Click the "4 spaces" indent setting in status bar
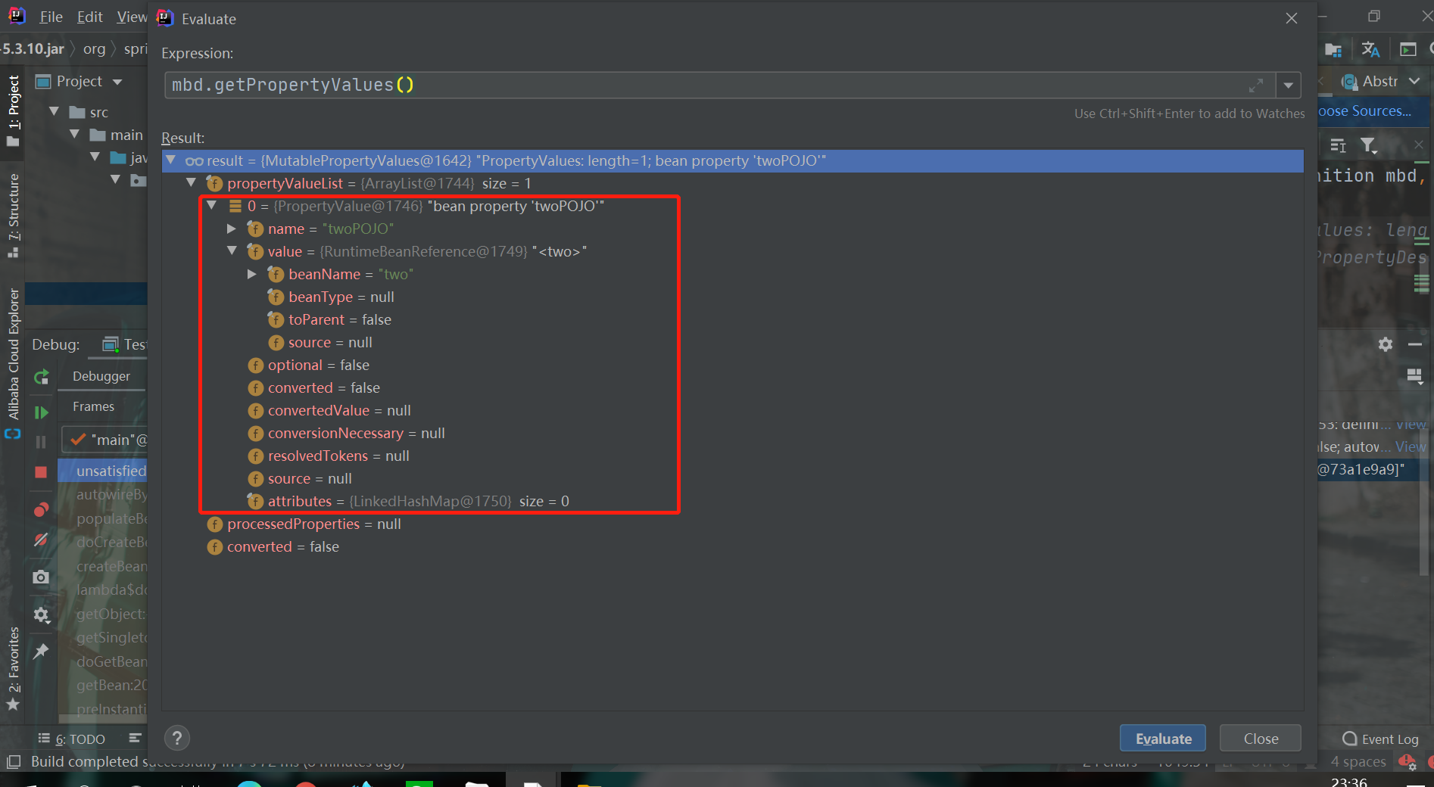This screenshot has height=787, width=1434. [x=1358, y=761]
